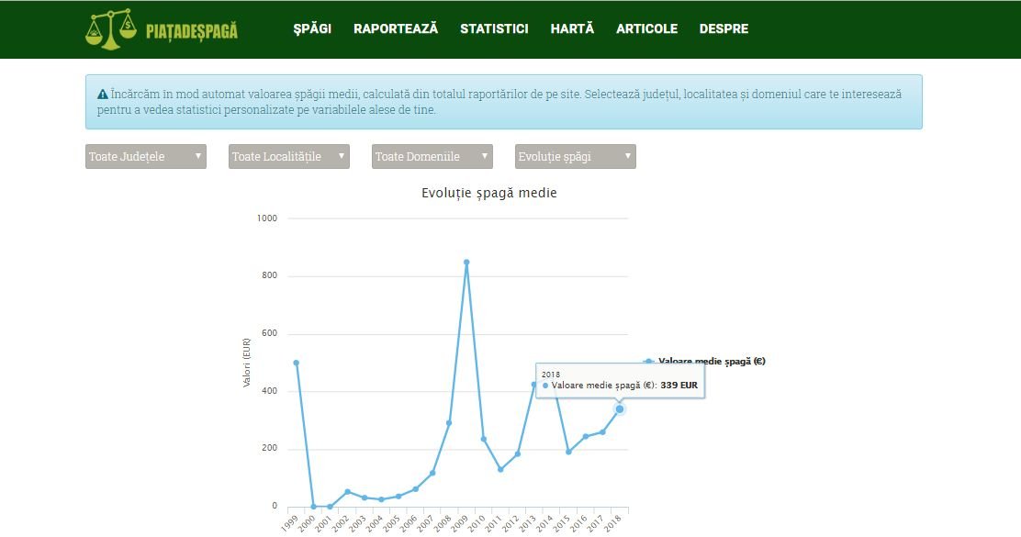The height and width of the screenshot is (537, 1021).
Task: Click the dropdown arrow on Evoluție șpagi
Action: pyautogui.click(x=627, y=156)
